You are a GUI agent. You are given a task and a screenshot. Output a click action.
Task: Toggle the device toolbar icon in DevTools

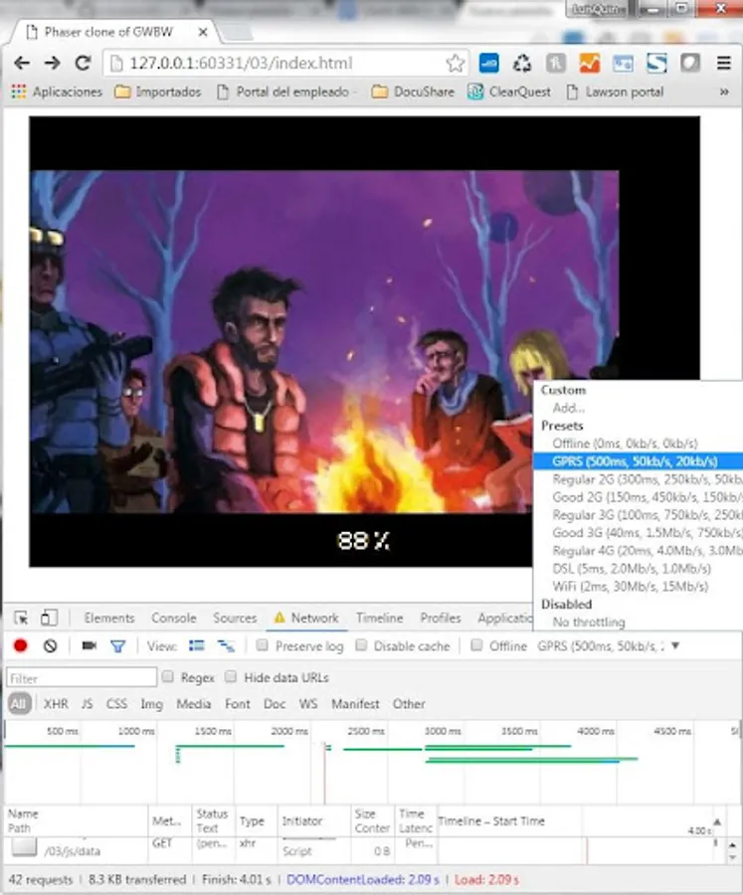49,618
